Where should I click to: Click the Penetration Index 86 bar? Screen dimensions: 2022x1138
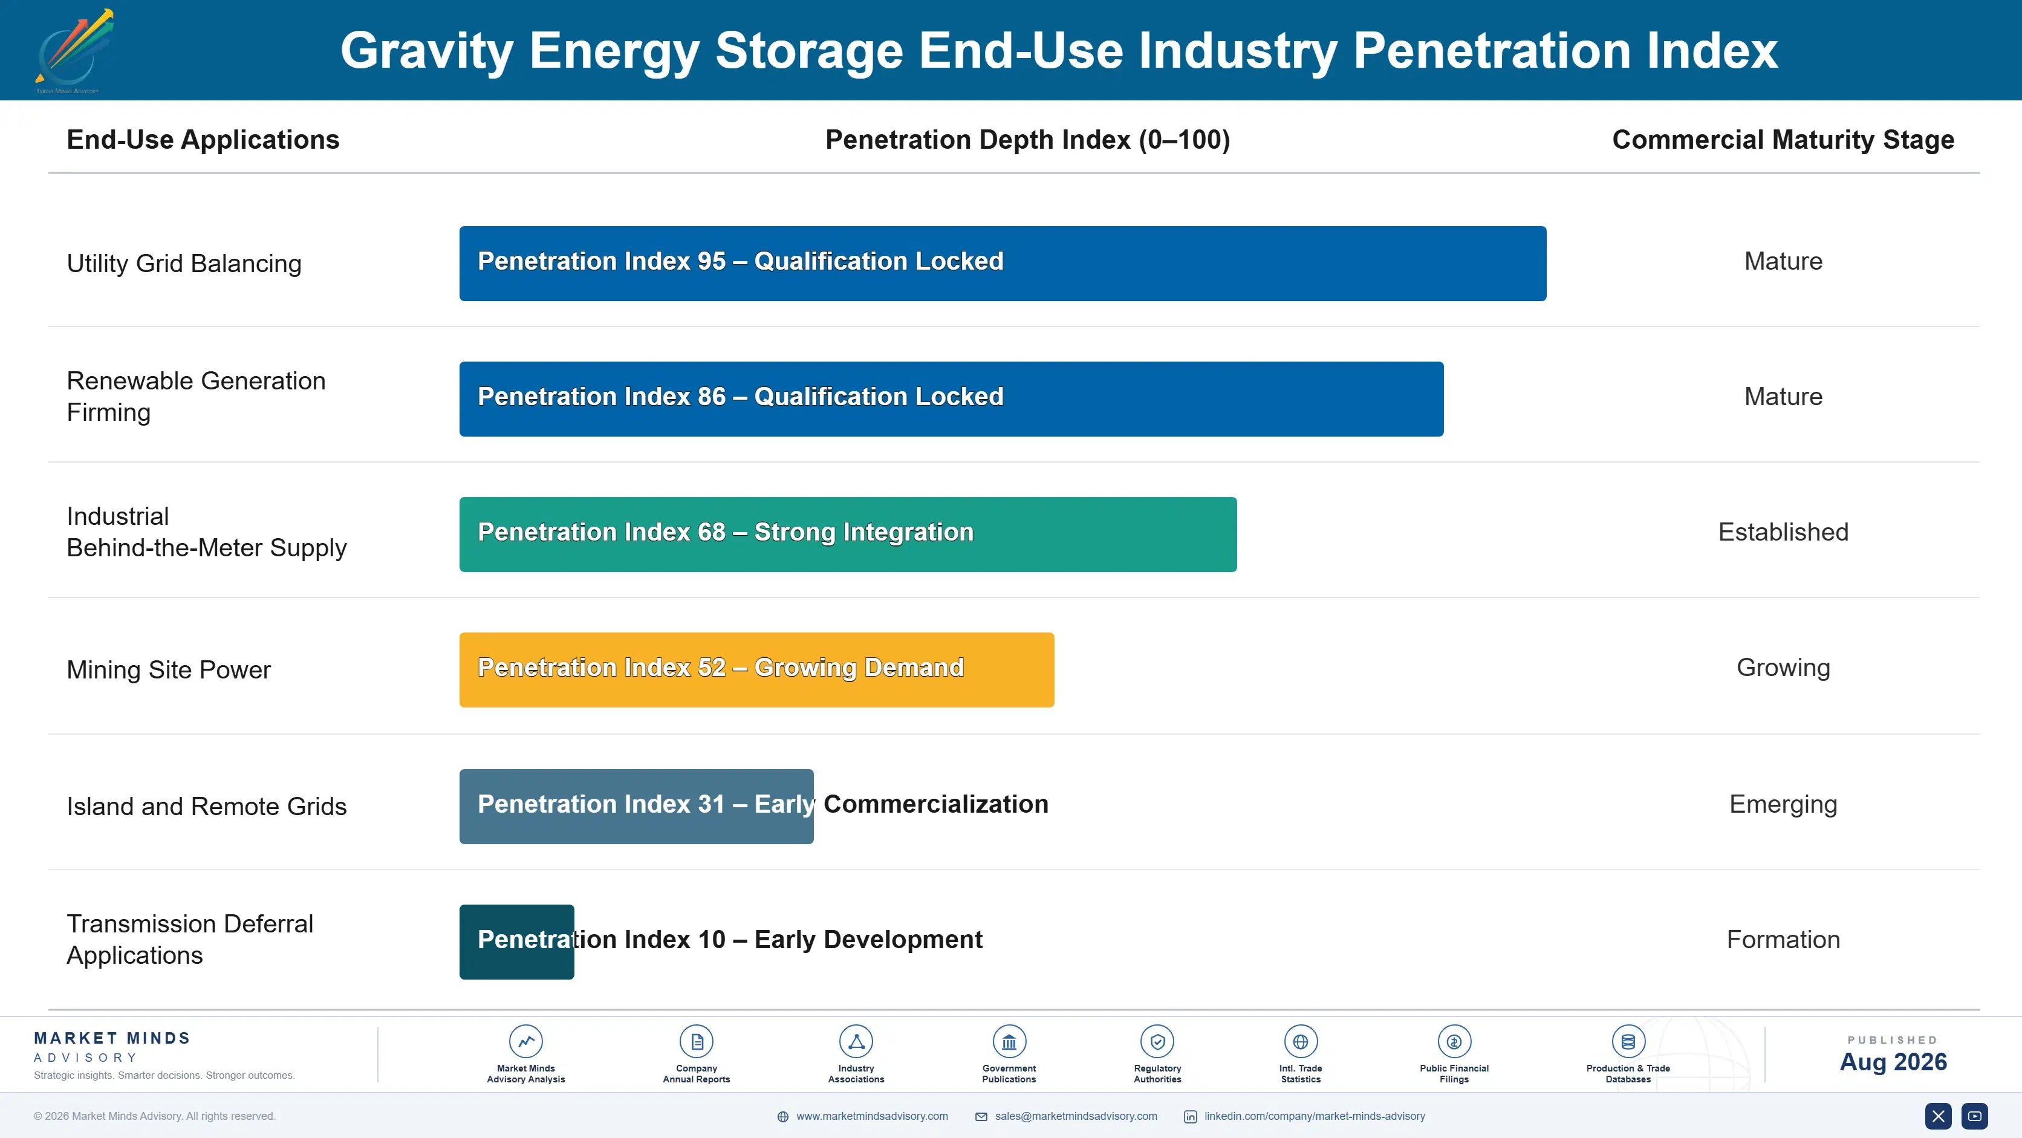click(x=951, y=398)
